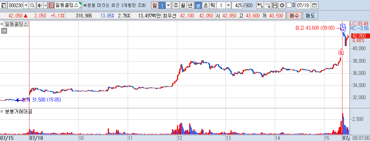370x141 pixels.
Task: Switch to the 주 weekly period tab
Action: [175, 5]
